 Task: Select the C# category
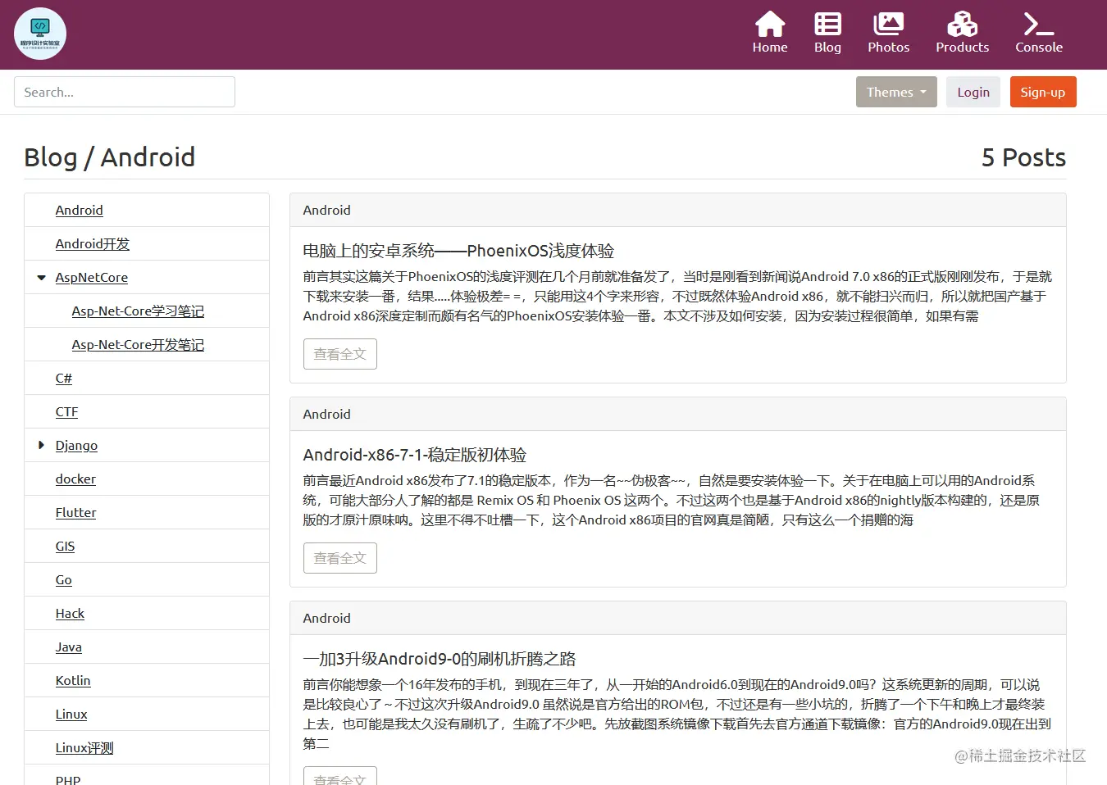click(63, 378)
